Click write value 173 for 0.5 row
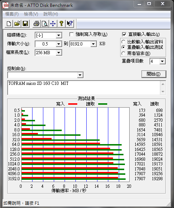 pyautogui.click(x=142, y=110)
